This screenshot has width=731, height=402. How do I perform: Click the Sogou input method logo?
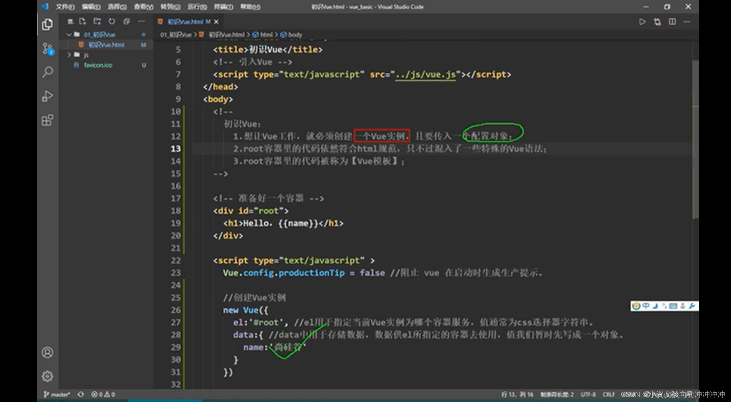[x=636, y=306]
